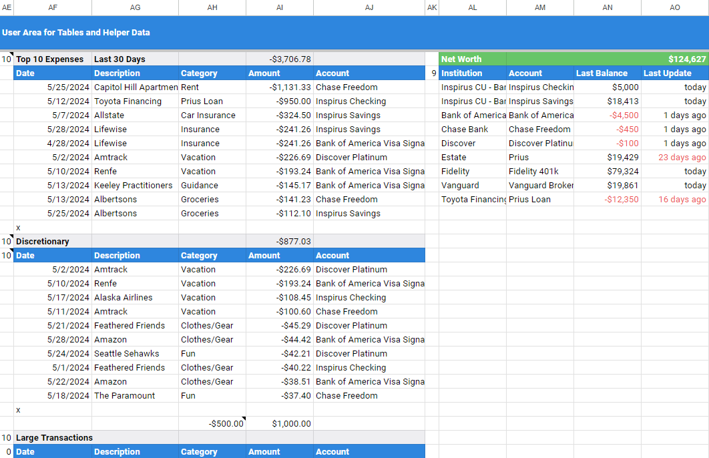Select the 5/17/2024 date cell

[53, 298]
